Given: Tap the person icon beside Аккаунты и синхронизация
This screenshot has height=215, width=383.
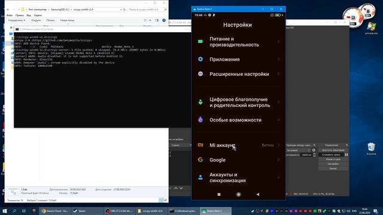Looking at the screenshot, I should [x=200, y=177].
